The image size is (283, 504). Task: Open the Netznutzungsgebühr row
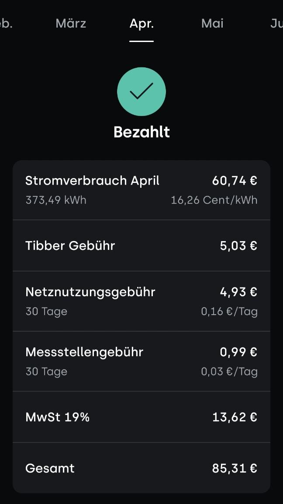[x=141, y=301]
